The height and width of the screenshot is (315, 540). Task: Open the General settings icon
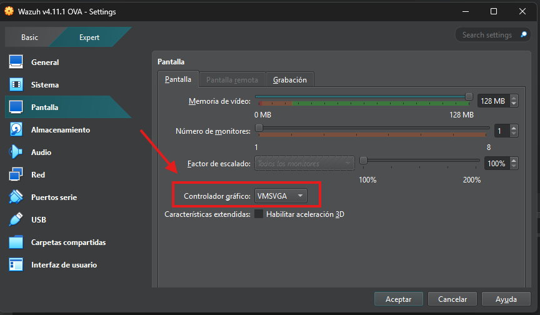(16, 62)
